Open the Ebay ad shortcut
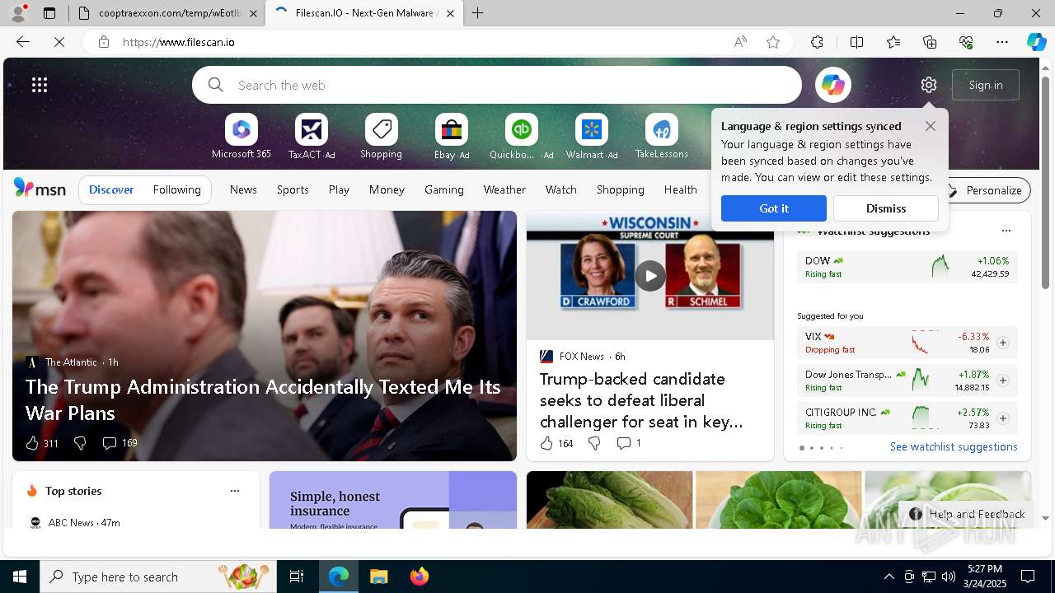This screenshot has width=1055, height=593. [x=452, y=137]
